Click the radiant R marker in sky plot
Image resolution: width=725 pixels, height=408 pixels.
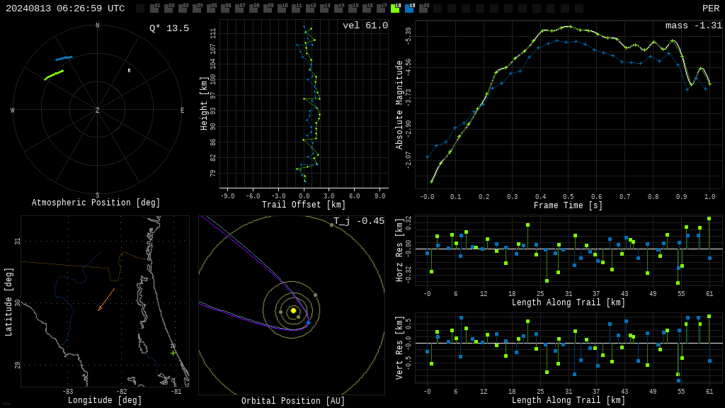click(129, 71)
